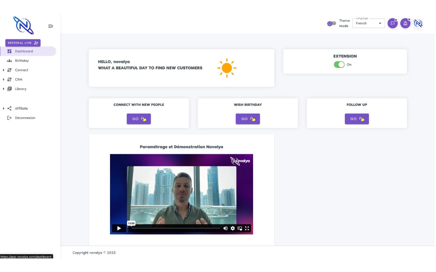
Task: Open the Novalya profile avatar
Action: point(418,23)
